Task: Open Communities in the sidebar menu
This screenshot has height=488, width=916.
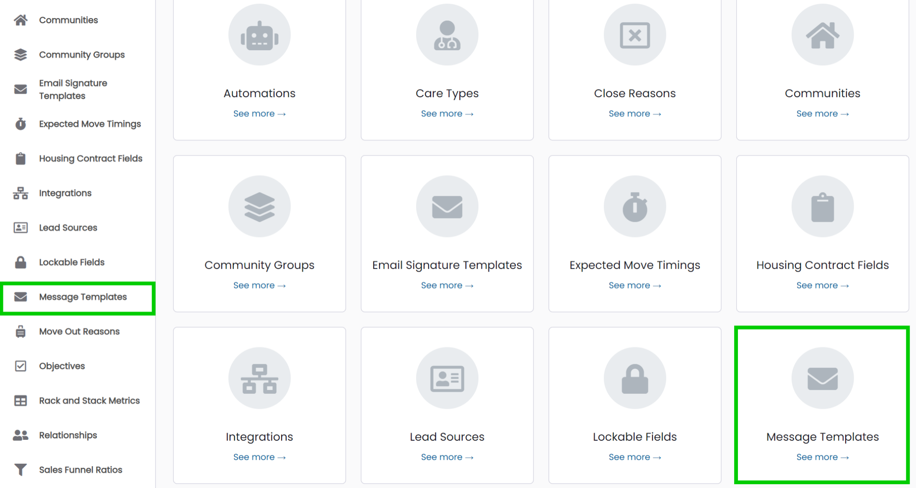Action: (x=68, y=20)
